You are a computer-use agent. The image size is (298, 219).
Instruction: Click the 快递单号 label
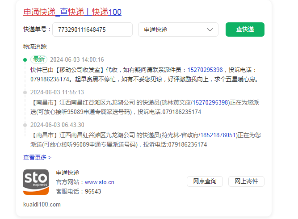click(37, 29)
